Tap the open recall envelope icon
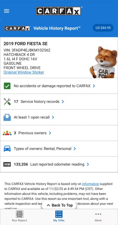Screen dimensions: 118x225 pyautogui.click(x=7, y=117)
